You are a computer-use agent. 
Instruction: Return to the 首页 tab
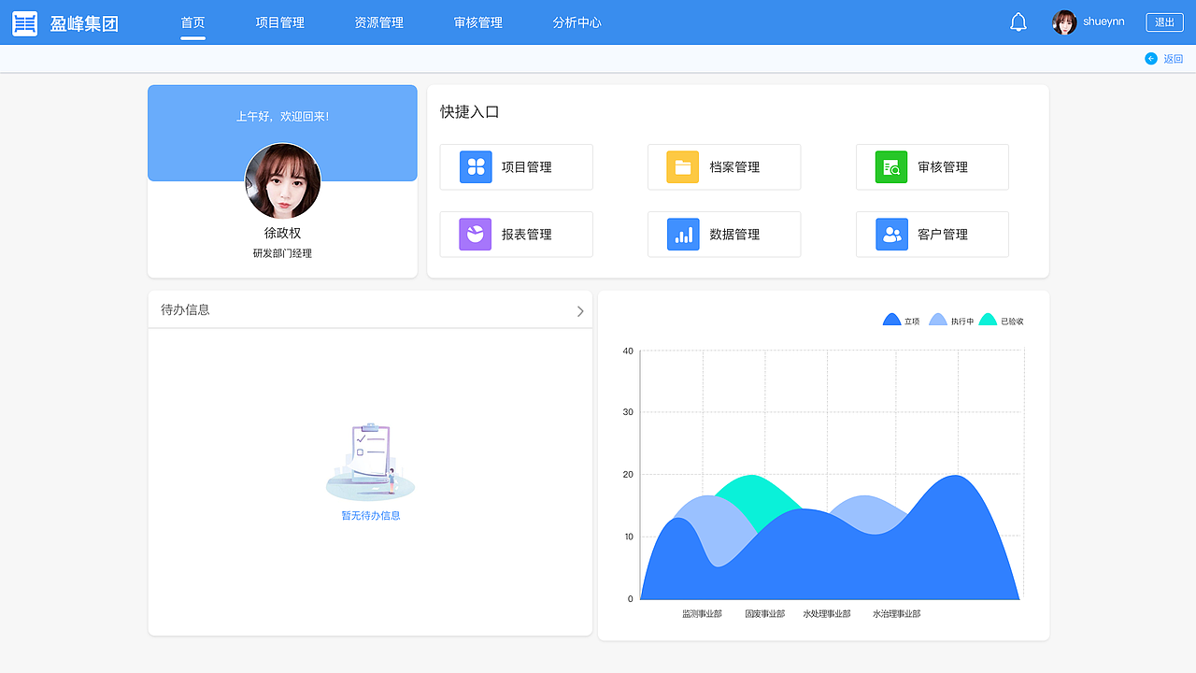(192, 21)
